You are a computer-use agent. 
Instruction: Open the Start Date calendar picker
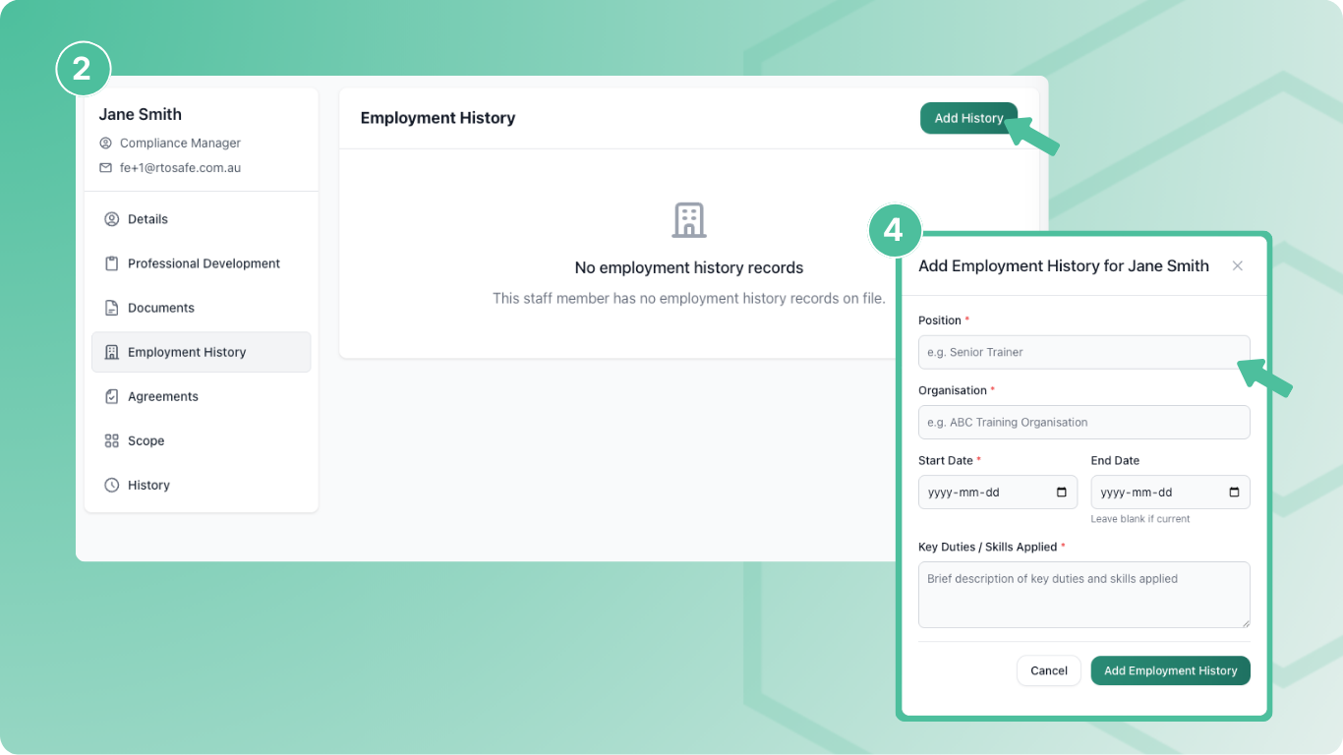1060,492
